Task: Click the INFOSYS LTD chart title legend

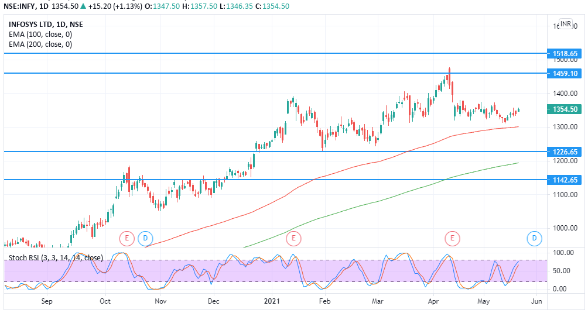Action: coord(46,25)
